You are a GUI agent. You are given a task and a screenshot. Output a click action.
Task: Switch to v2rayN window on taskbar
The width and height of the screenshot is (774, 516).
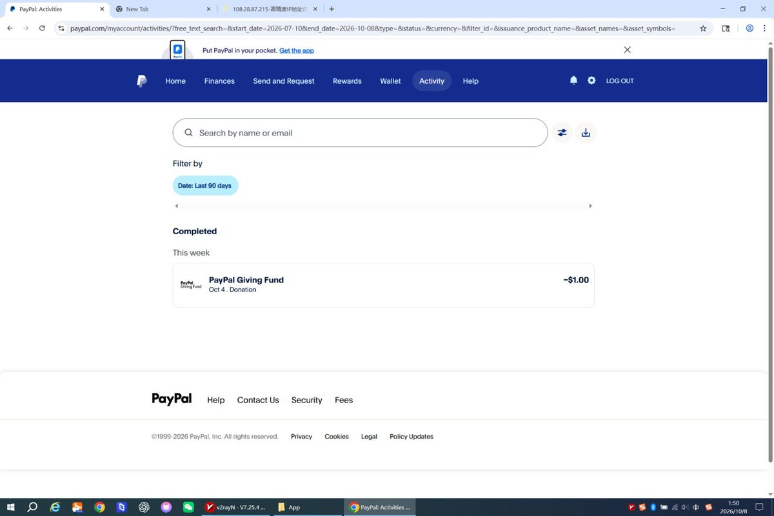click(x=235, y=507)
